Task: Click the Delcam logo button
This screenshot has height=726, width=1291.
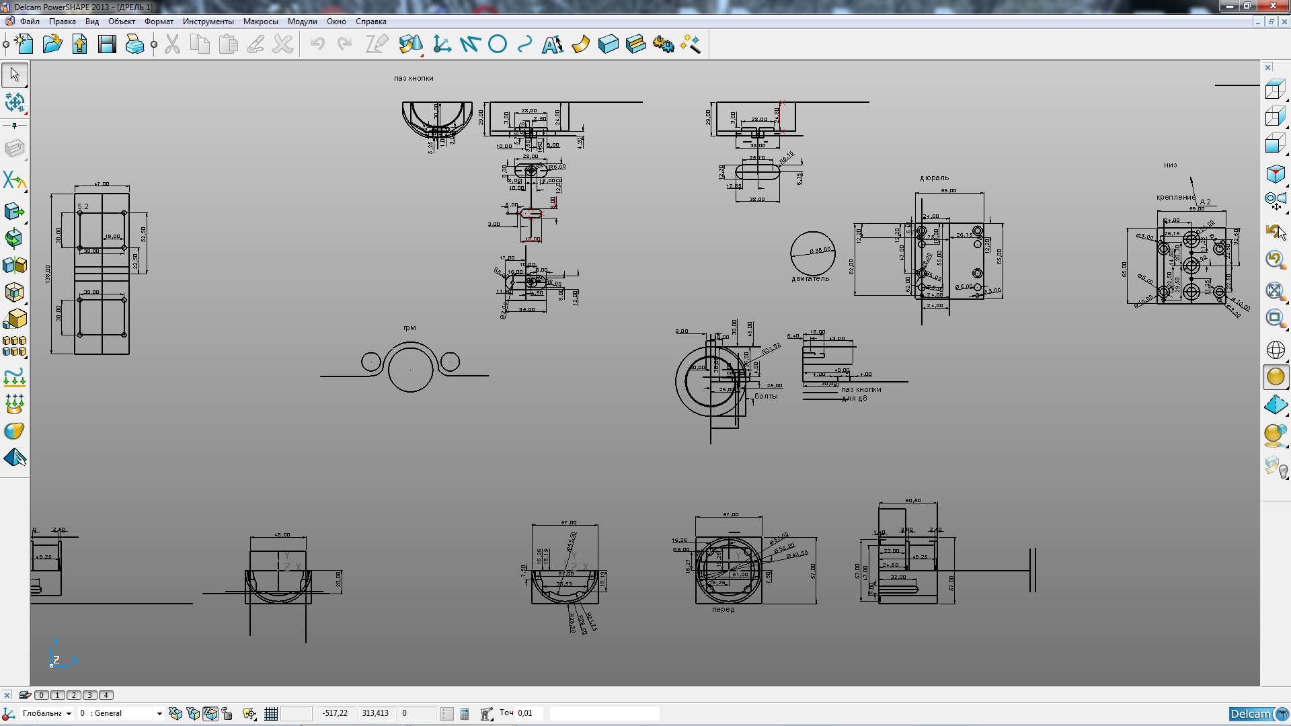Action: click(x=1257, y=714)
